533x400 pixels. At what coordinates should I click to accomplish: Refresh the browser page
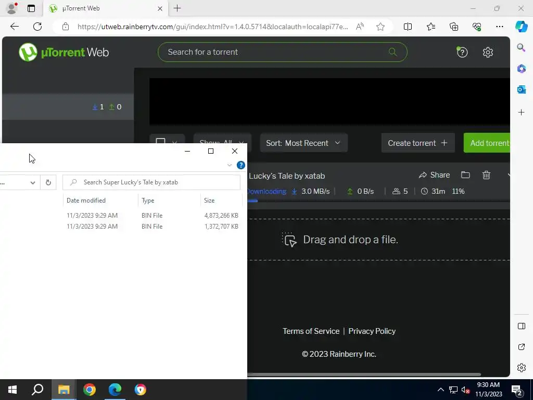[x=37, y=27]
